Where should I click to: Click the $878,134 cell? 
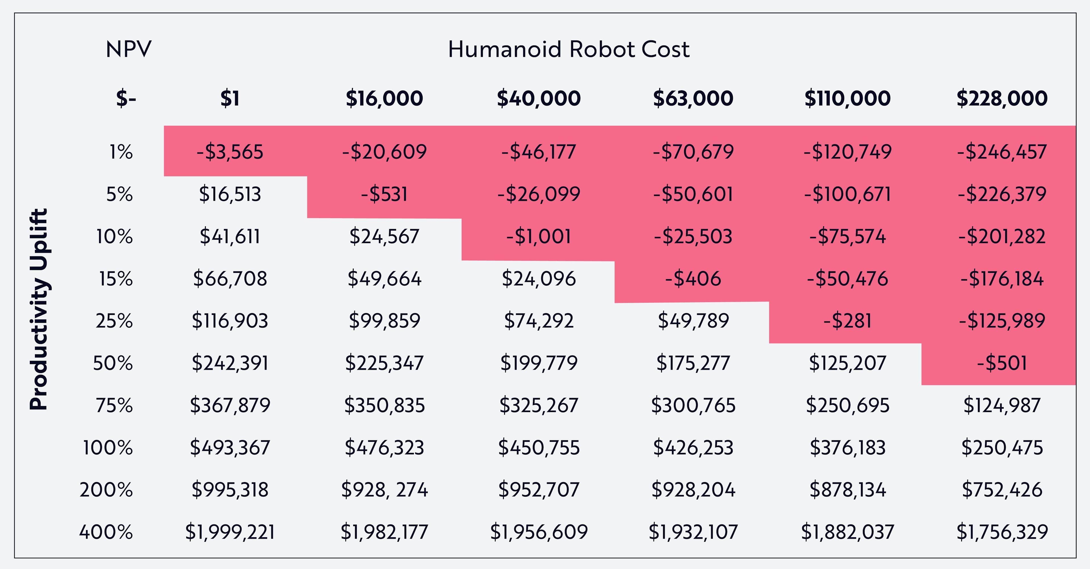pyautogui.click(x=847, y=490)
